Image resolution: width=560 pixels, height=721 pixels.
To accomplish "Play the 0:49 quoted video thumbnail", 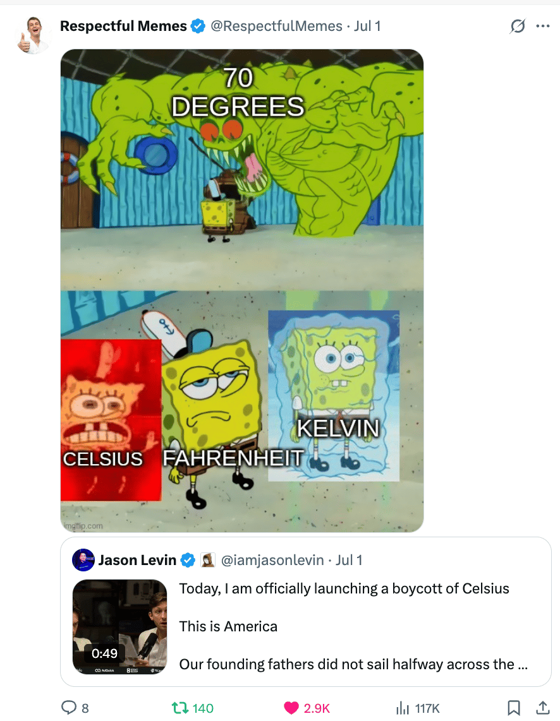I will coord(119,627).
